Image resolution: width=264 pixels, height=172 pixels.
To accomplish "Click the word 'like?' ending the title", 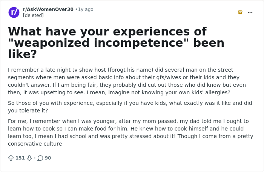I will (22, 54).
